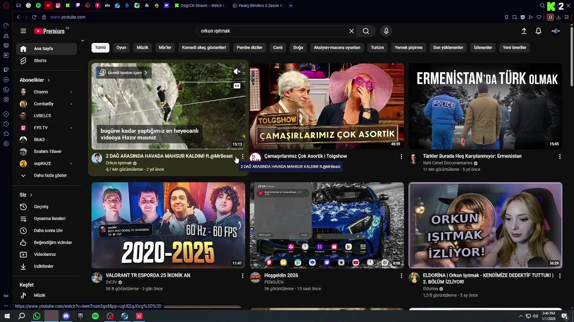Open the Tolgshow video thumbnail
Image resolution: width=574 pixels, height=322 pixels.
pyautogui.click(x=327, y=106)
